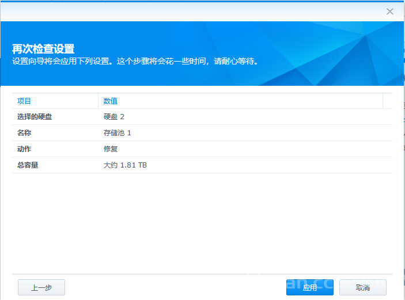Click the 再次检查设置 heading
This screenshot has height=300, width=405.
43,49
